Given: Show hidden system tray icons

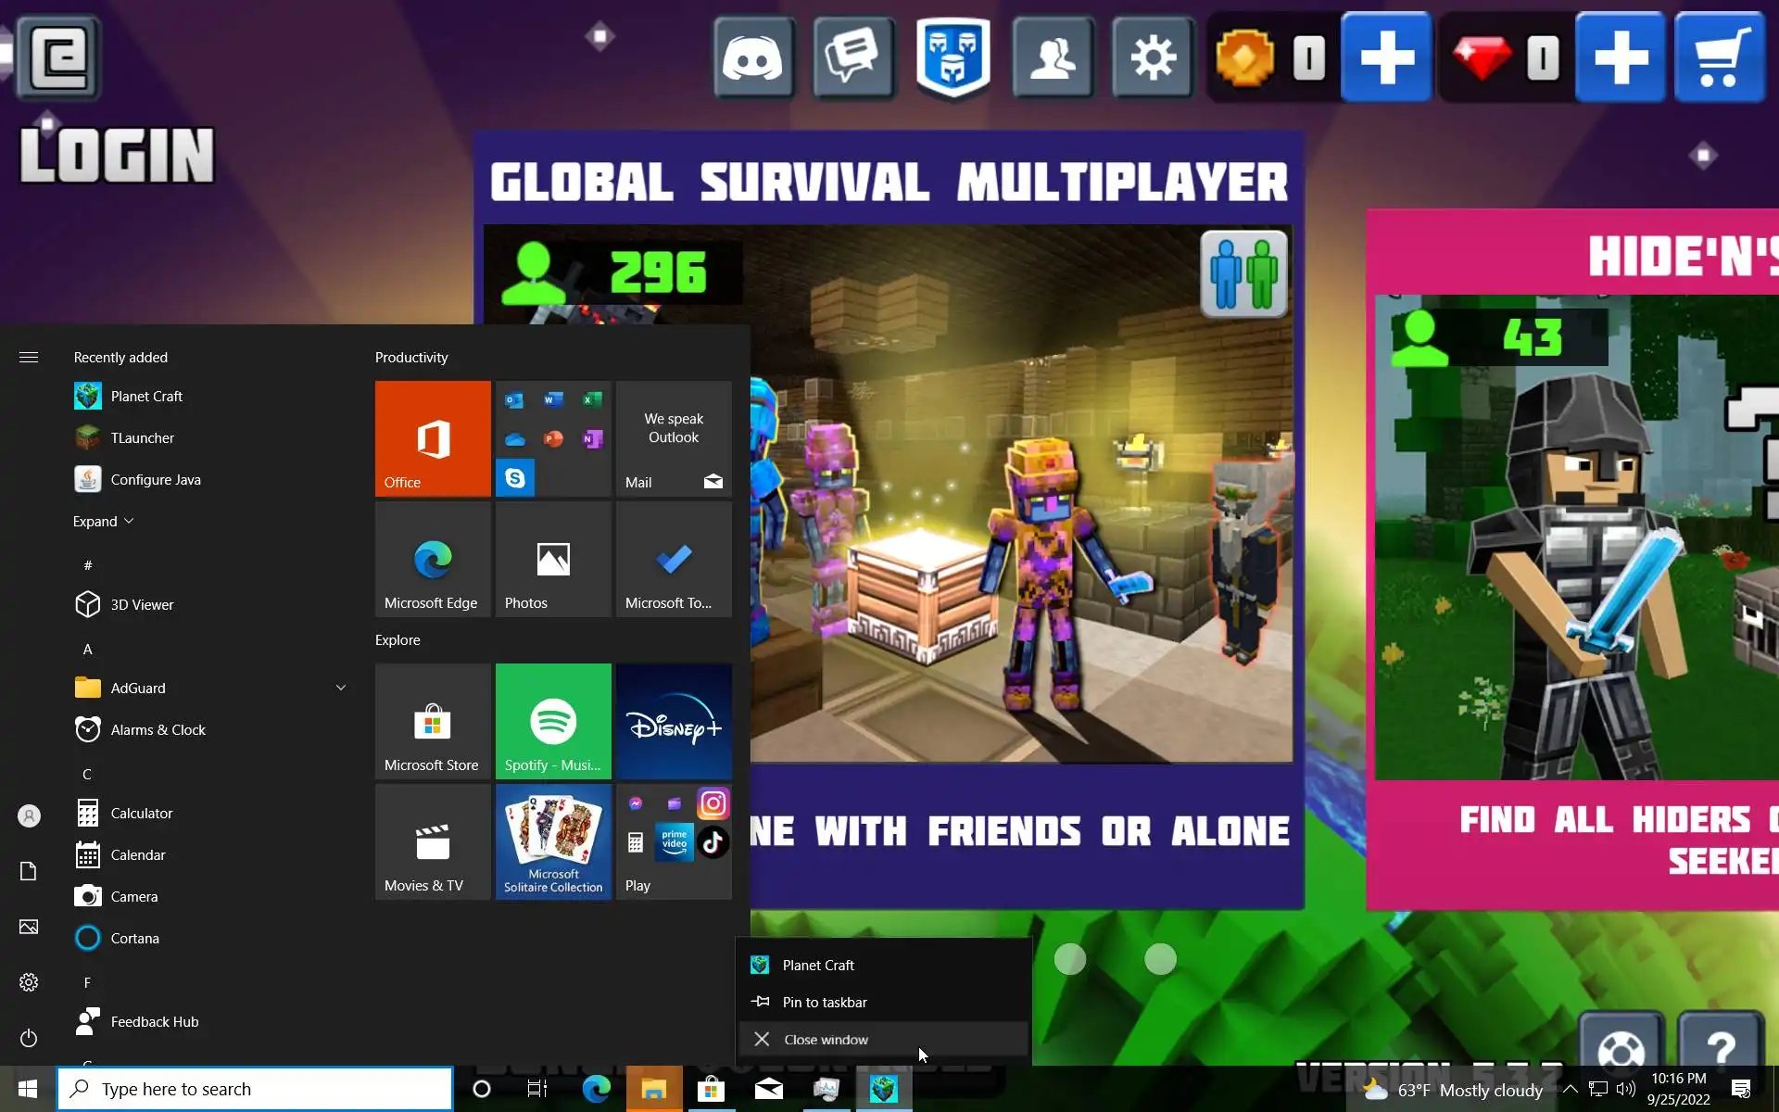Looking at the screenshot, I should point(1570,1089).
